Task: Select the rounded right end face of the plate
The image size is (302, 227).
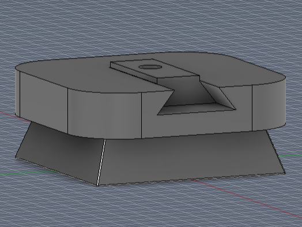Action: 269,105
